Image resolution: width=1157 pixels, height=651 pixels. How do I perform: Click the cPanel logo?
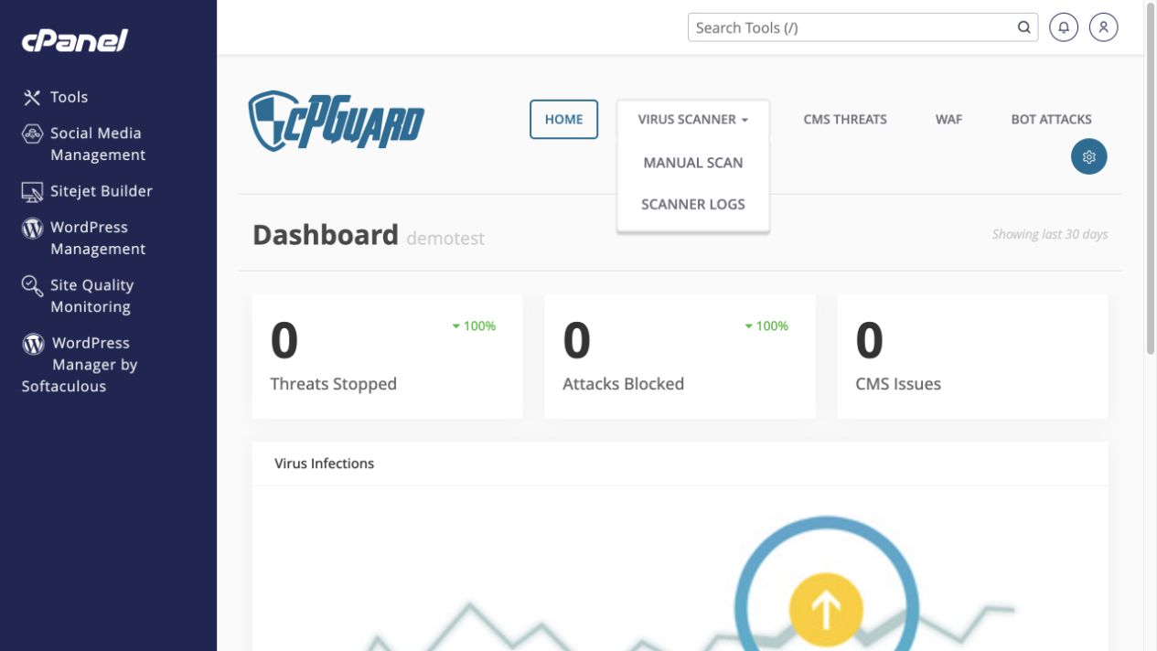coord(74,40)
